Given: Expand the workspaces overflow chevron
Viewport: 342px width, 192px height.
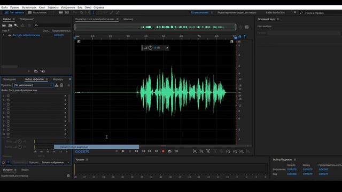Looking at the screenshot, I should [294, 12].
